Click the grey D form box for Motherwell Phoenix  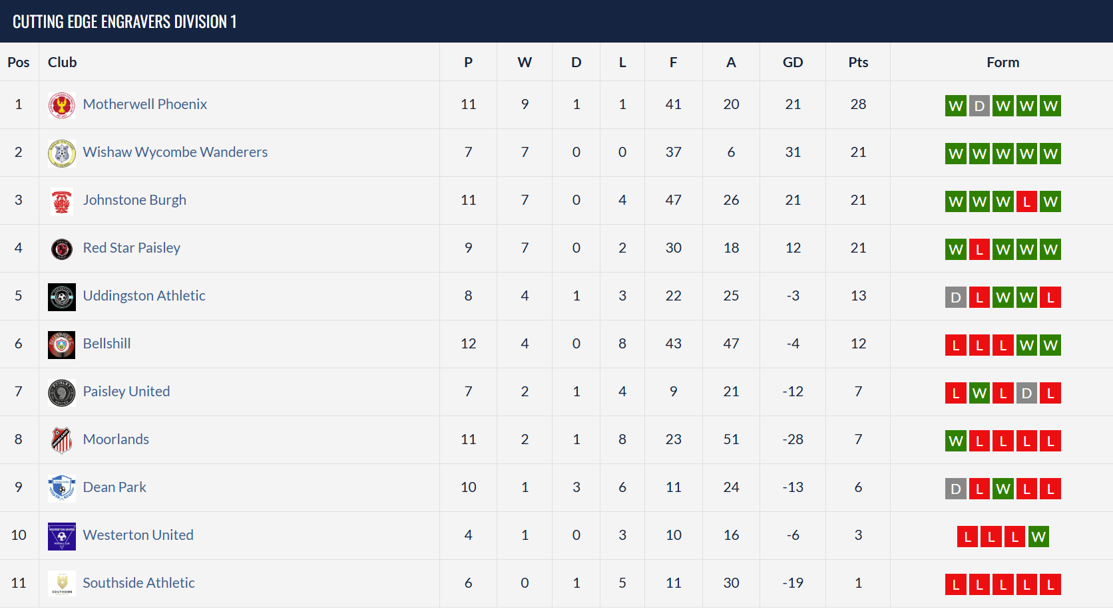point(979,106)
